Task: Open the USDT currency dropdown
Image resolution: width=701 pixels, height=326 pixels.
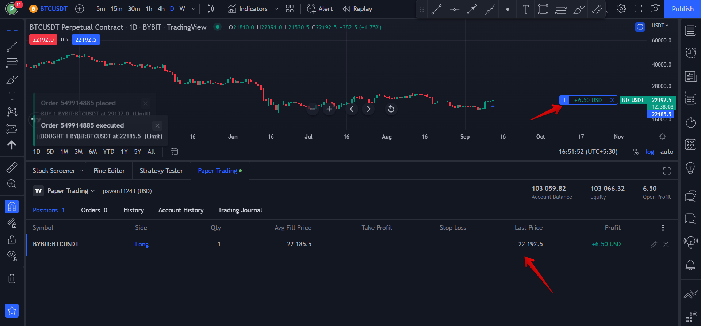Action: pos(660,26)
